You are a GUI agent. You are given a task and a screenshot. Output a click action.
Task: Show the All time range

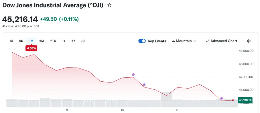83,41
